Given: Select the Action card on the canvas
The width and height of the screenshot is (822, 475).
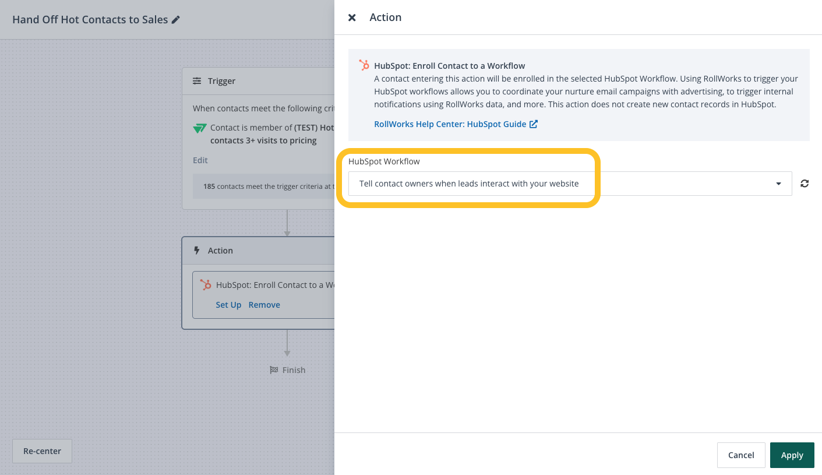Looking at the screenshot, I should pyautogui.click(x=258, y=283).
